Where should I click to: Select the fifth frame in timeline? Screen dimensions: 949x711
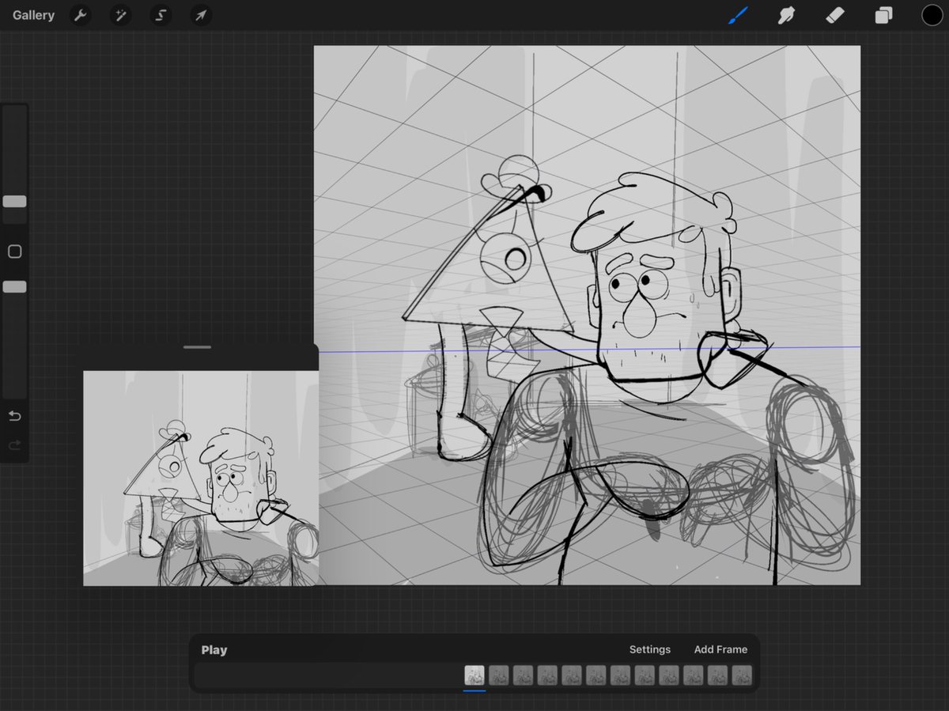(x=572, y=675)
